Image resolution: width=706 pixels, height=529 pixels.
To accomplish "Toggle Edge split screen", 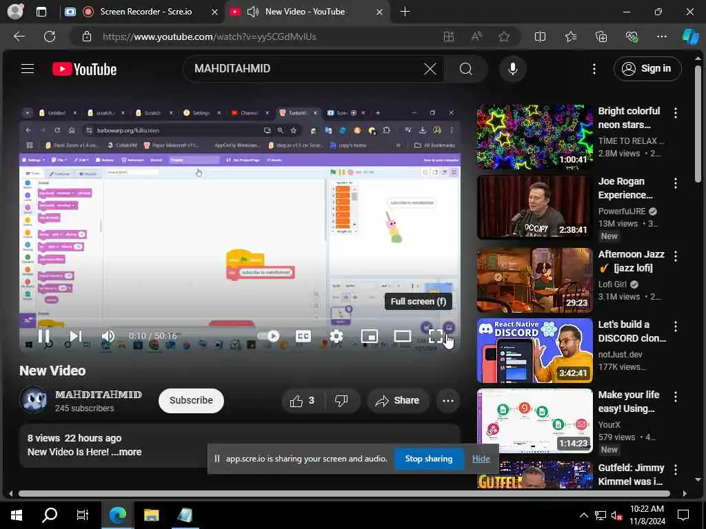I will pos(540,37).
